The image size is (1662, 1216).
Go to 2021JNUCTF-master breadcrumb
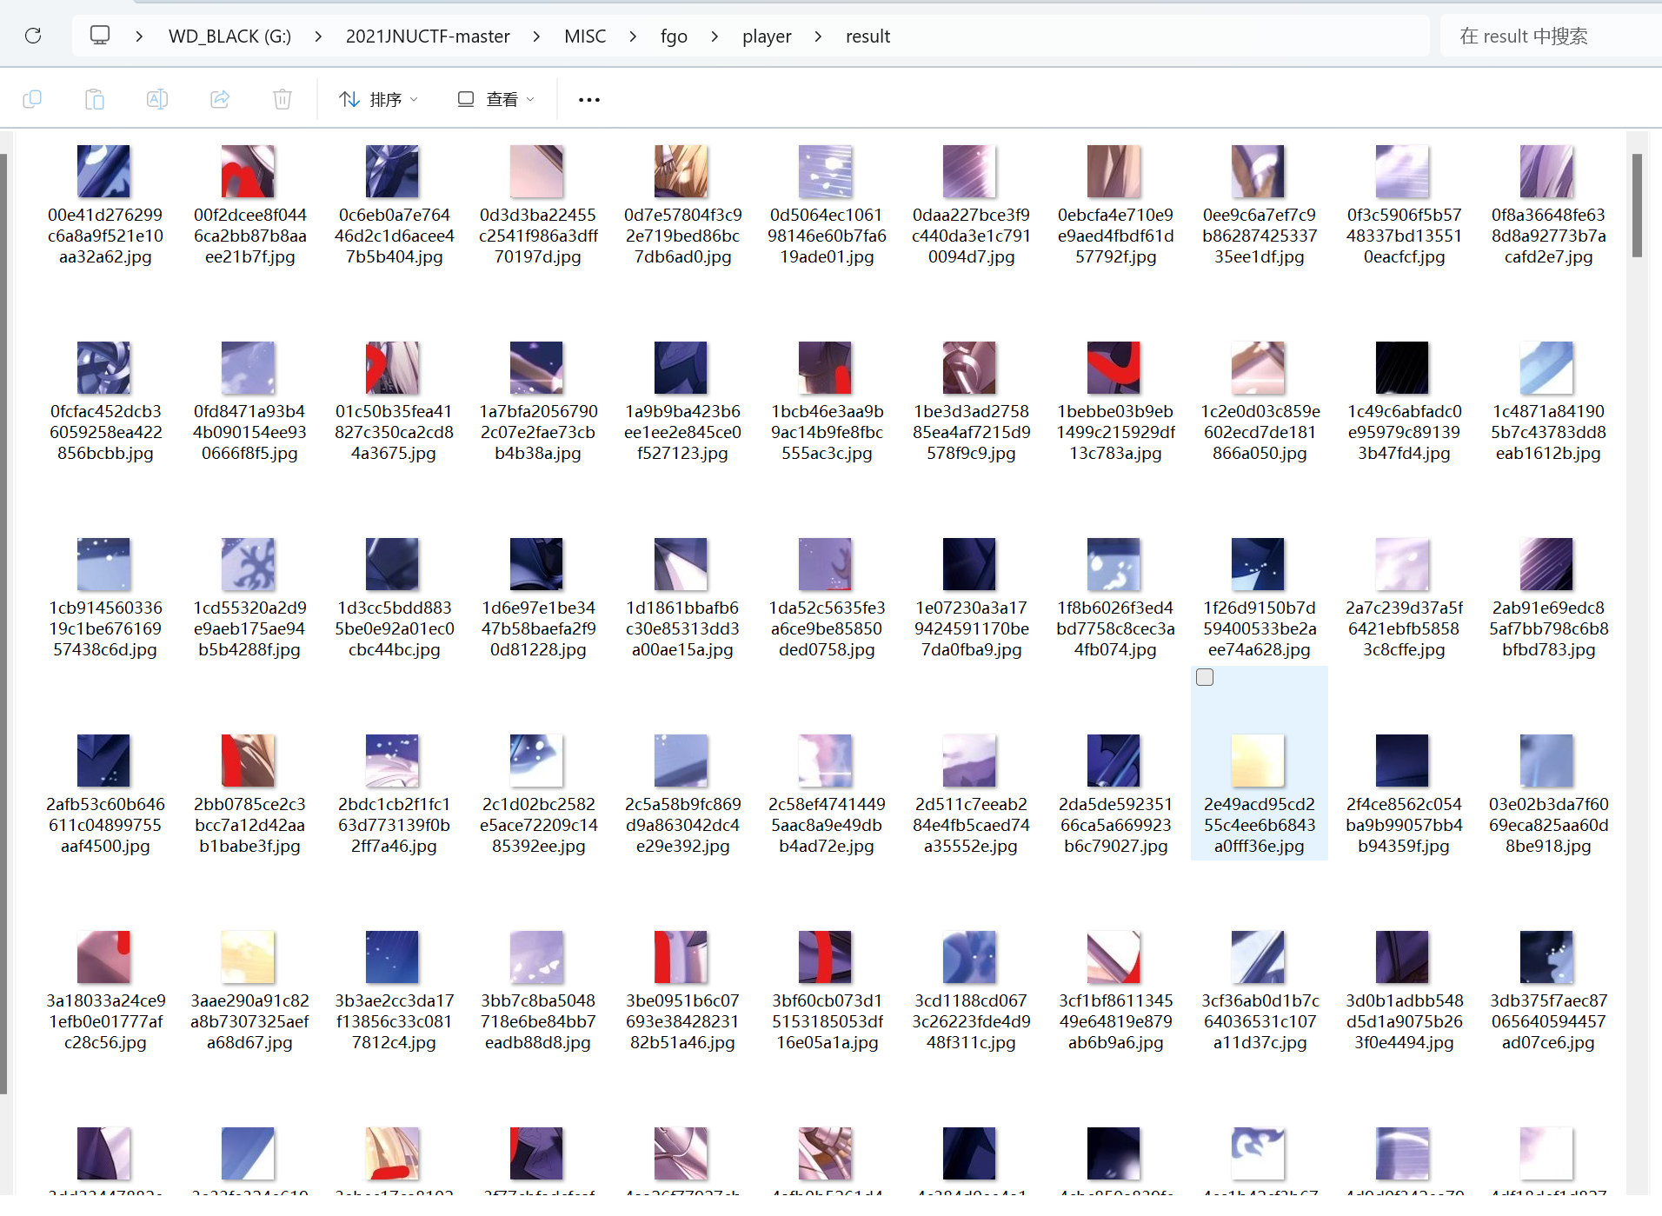tap(428, 36)
